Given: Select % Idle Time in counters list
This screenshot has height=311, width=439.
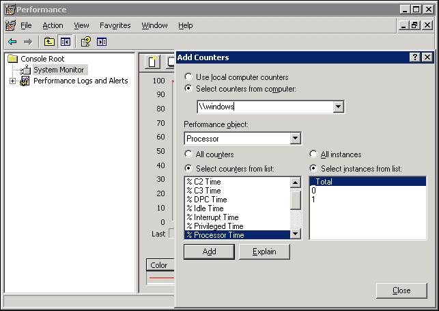Looking at the screenshot, I should click(209, 208).
